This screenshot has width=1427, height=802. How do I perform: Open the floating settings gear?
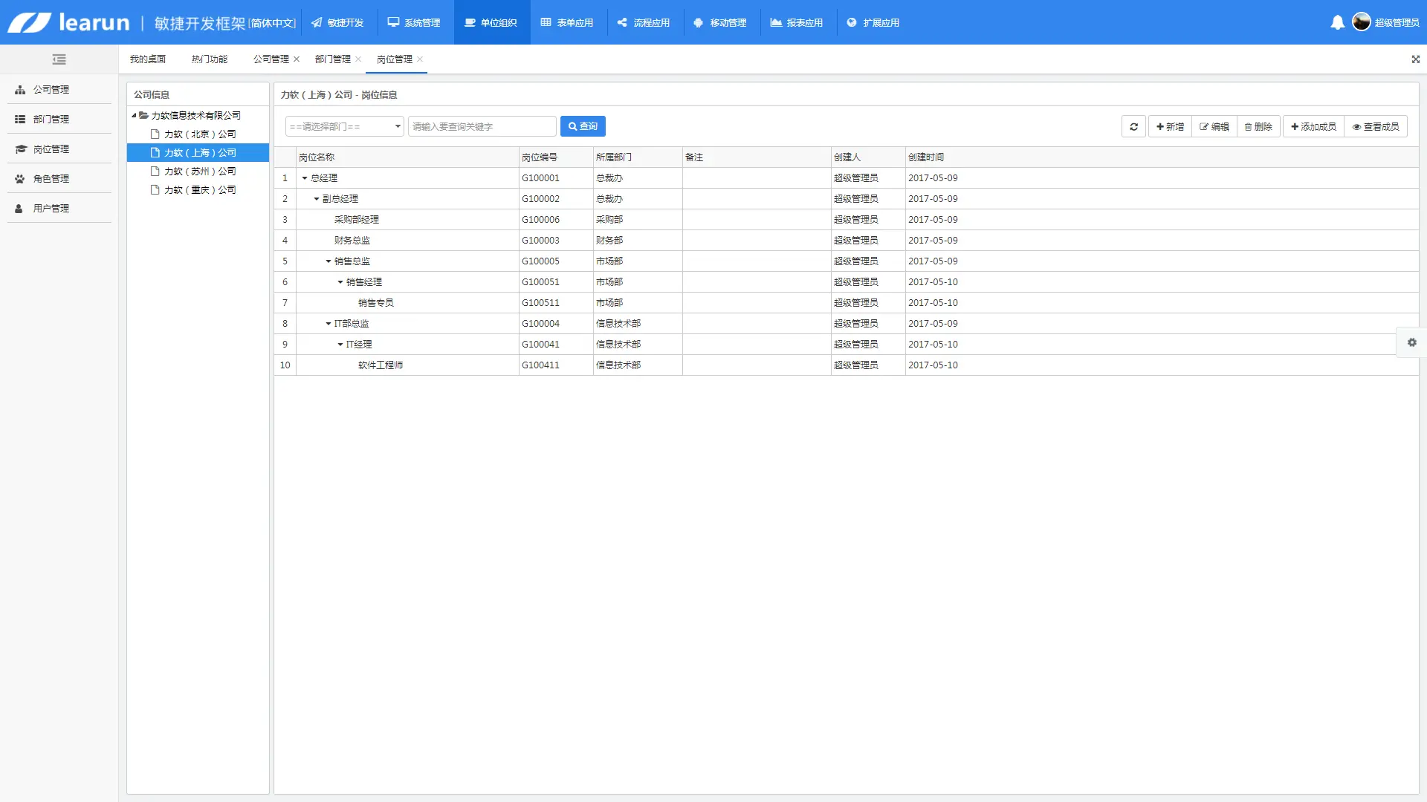[1411, 342]
